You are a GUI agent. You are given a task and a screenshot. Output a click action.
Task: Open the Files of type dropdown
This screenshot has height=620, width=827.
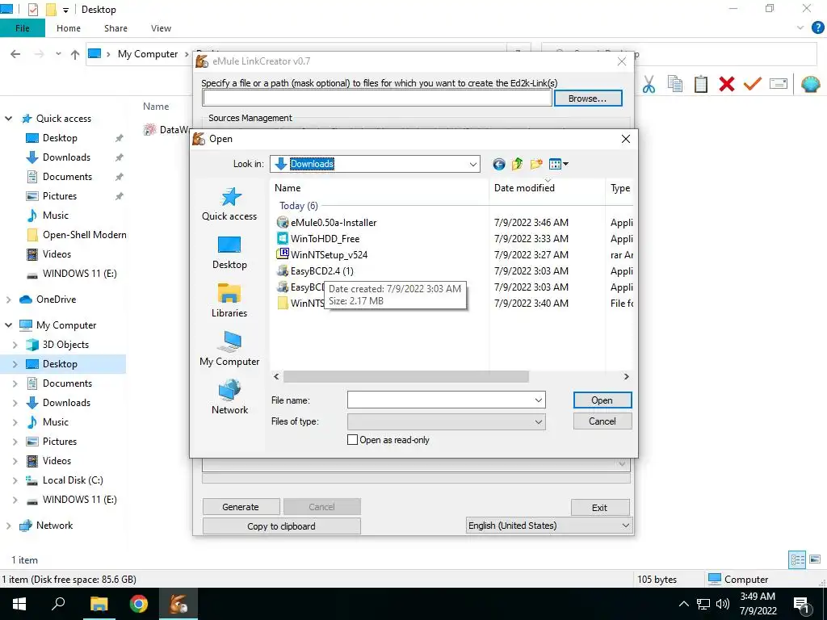tap(538, 421)
